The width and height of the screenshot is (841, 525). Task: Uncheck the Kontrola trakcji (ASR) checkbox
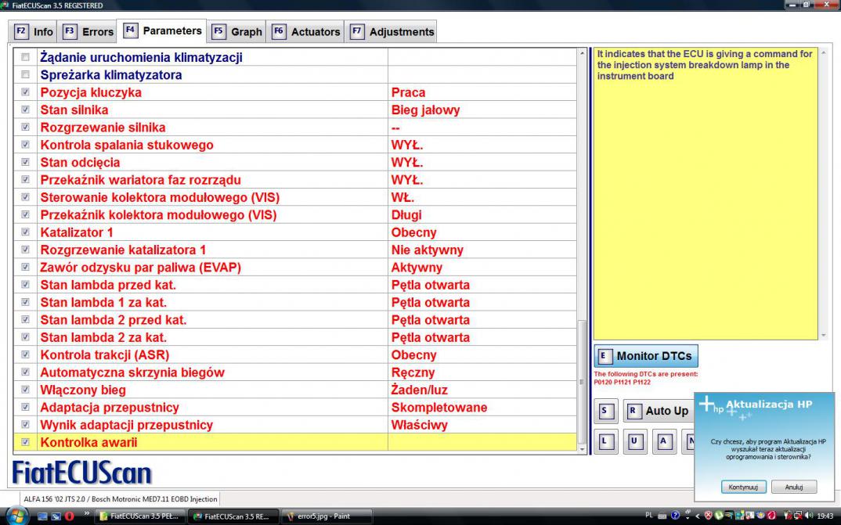pyautogui.click(x=26, y=355)
